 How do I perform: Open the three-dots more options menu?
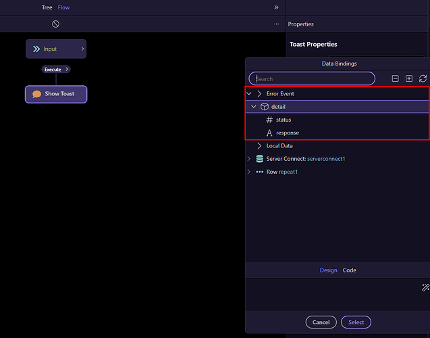276,24
